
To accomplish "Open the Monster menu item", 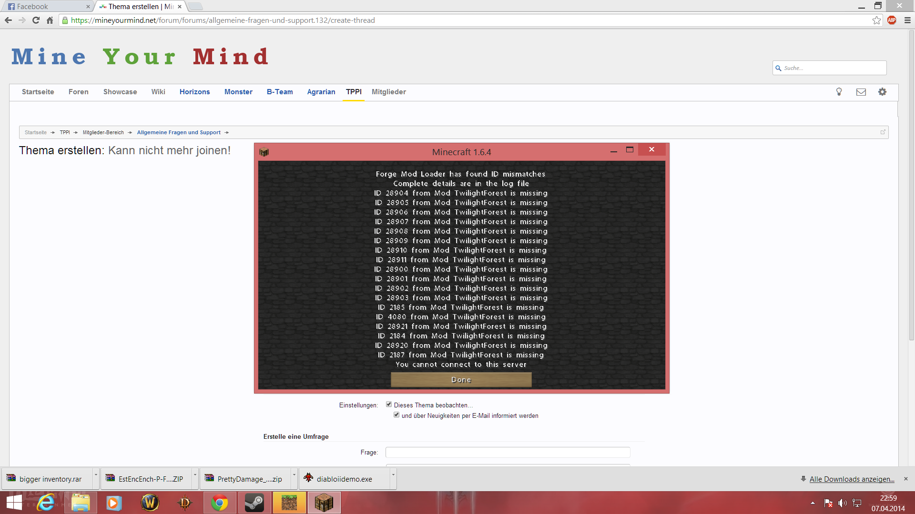I will pos(238,92).
